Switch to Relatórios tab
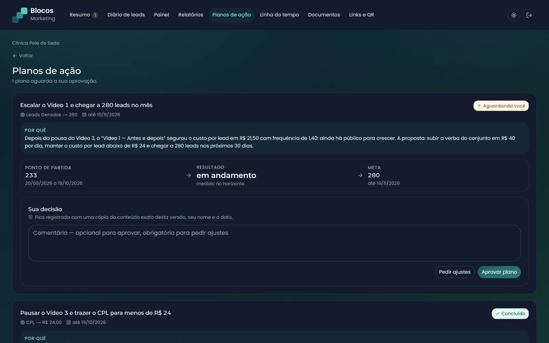Image resolution: width=549 pixels, height=343 pixels. [190, 15]
